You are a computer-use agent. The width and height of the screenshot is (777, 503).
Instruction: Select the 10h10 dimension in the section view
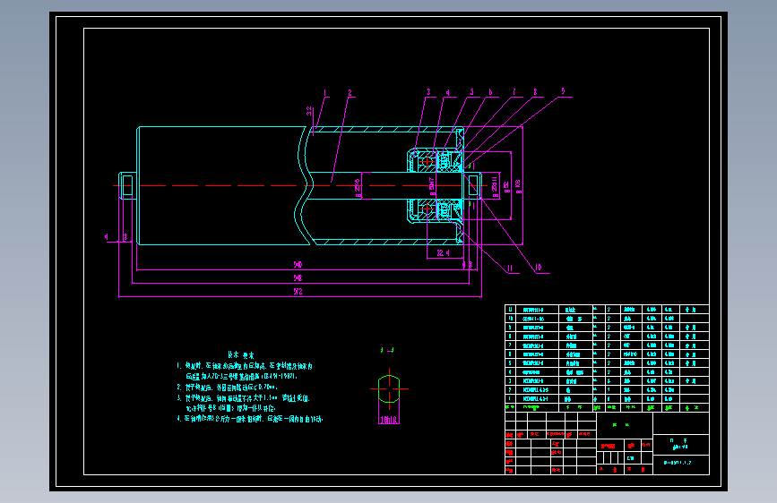pyautogui.click(x=389, y=421)
